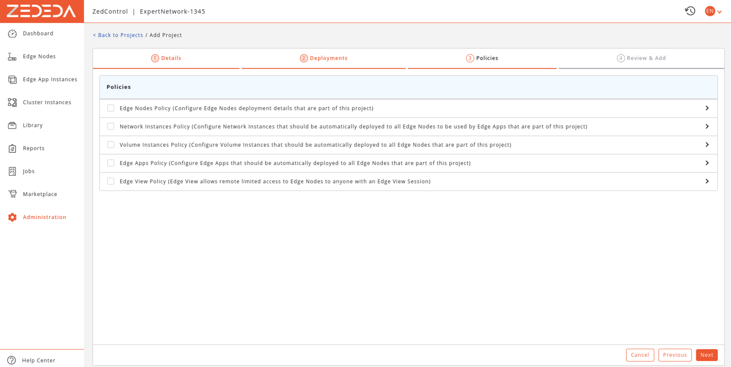The image size is (731, 367).
Task: Enable the Edge Nodes Policy checkbox
Action: pyautogui.click(x=111, y=108)
